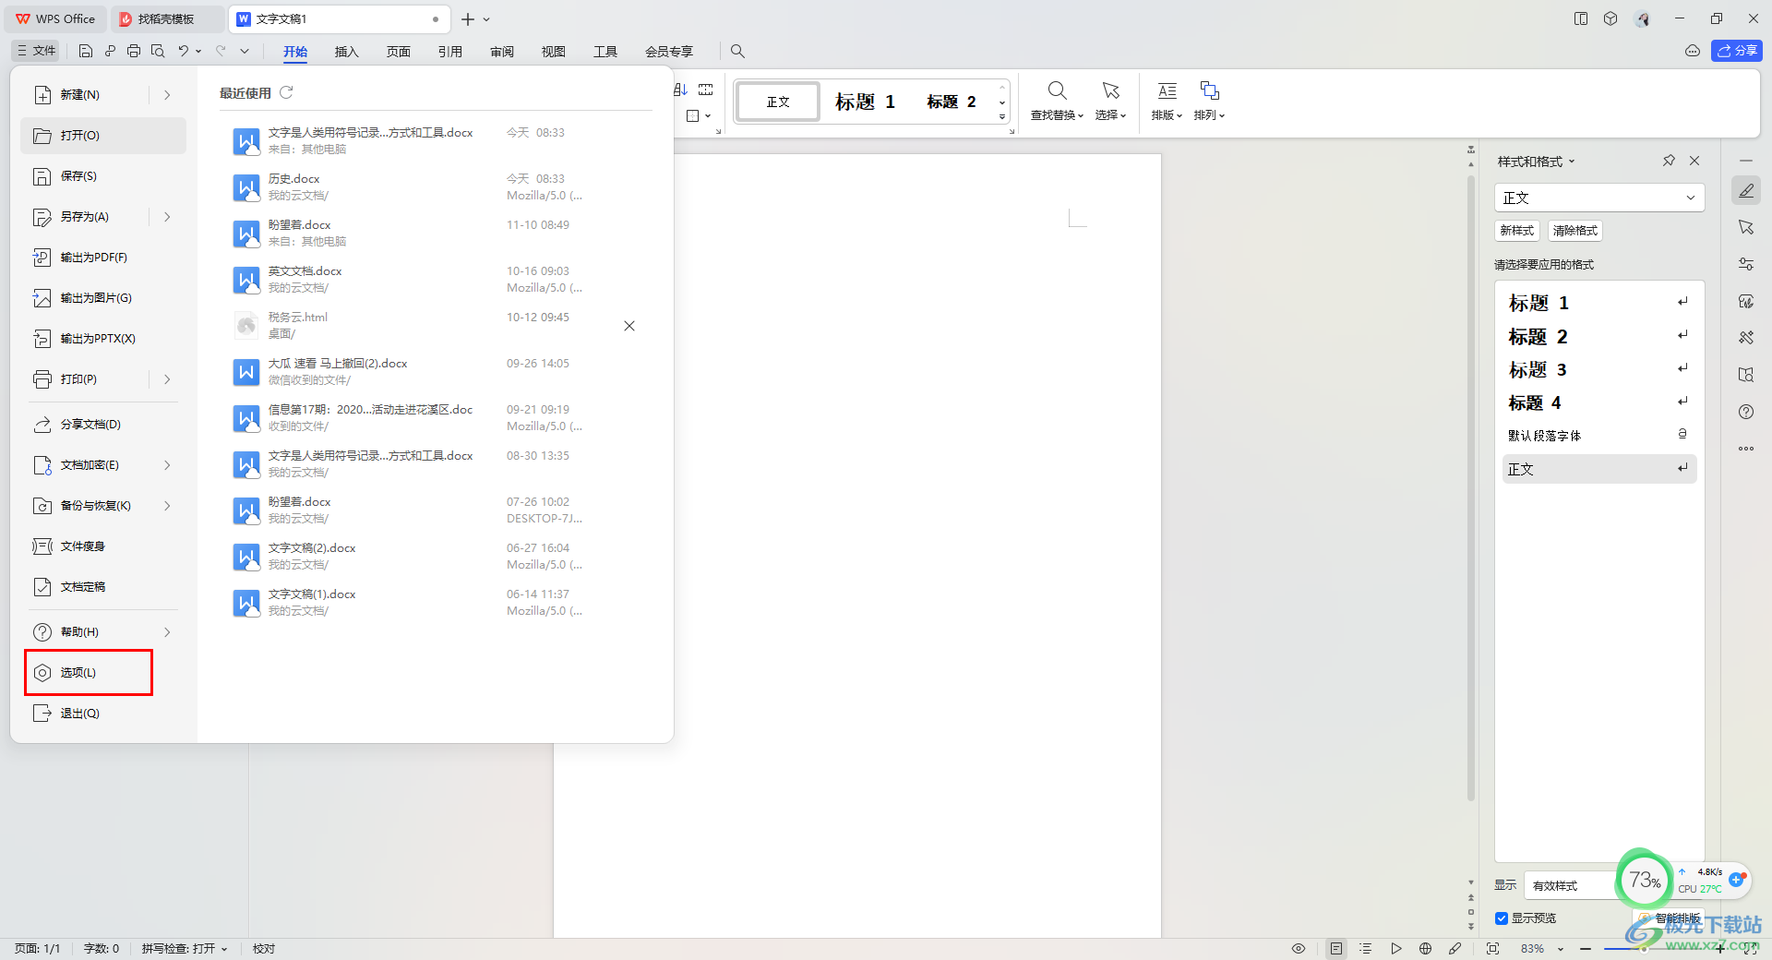This screenshot has height=960, width=1772.
Task: Select 输出为PDF(F) in the file menu
Action: pyautogui.click(x=103, y=258)
